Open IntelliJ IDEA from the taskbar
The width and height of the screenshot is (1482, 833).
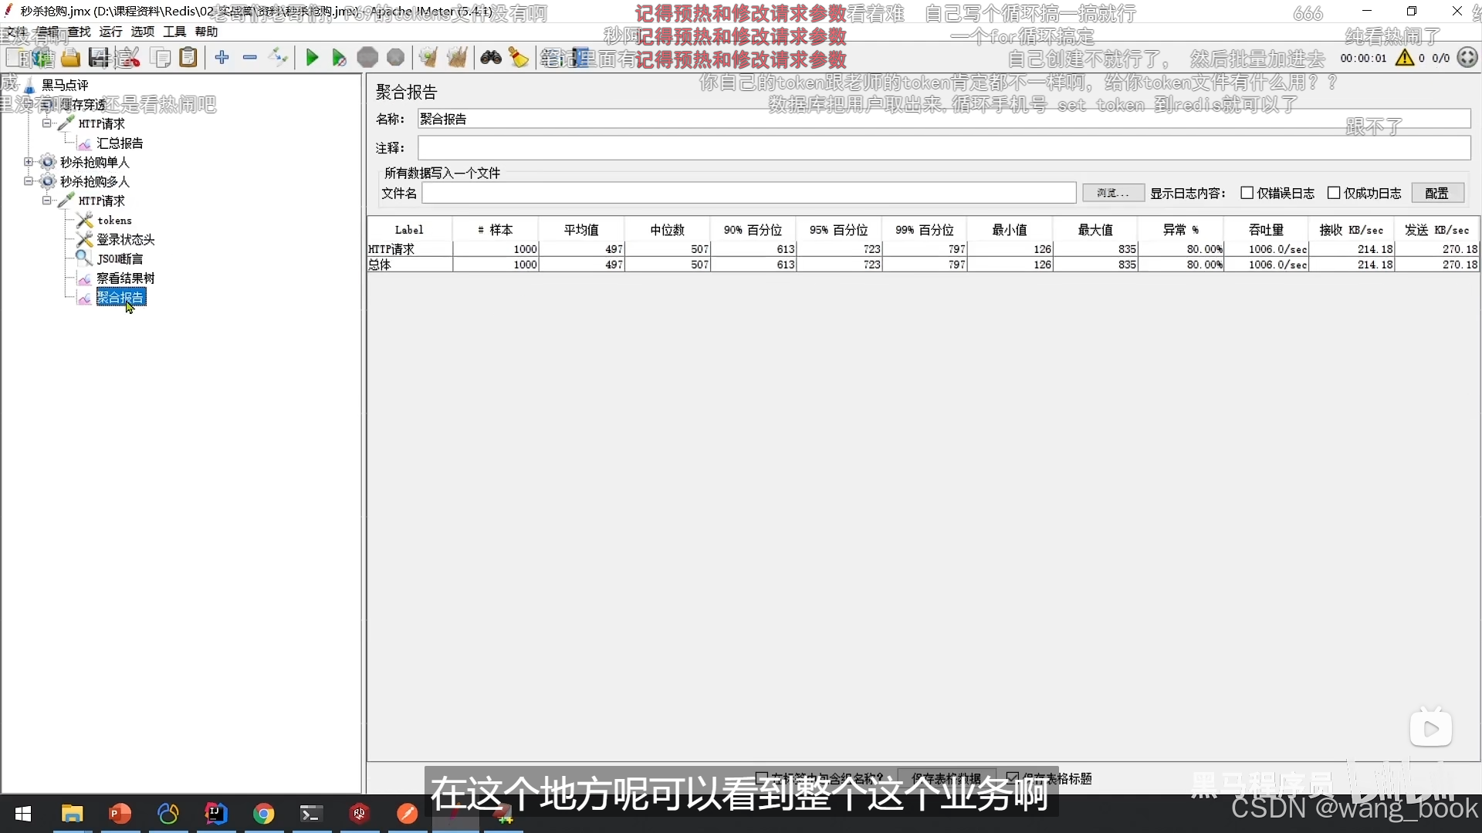(216, 814)
